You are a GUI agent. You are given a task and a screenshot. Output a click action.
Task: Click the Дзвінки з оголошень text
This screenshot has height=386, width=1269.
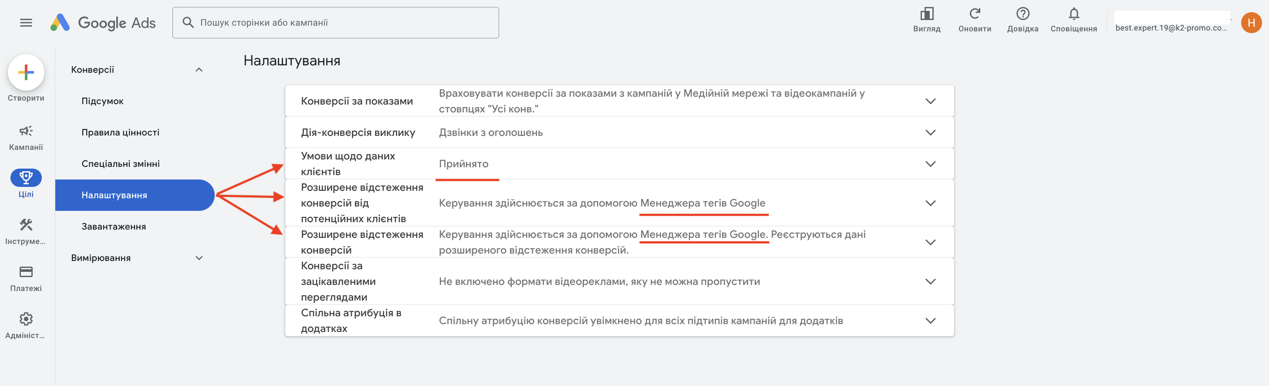point(491,132)
